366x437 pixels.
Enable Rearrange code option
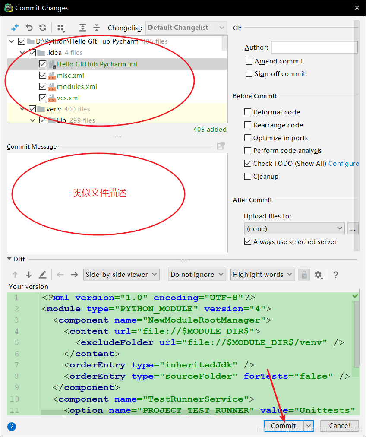coord(248,124)
